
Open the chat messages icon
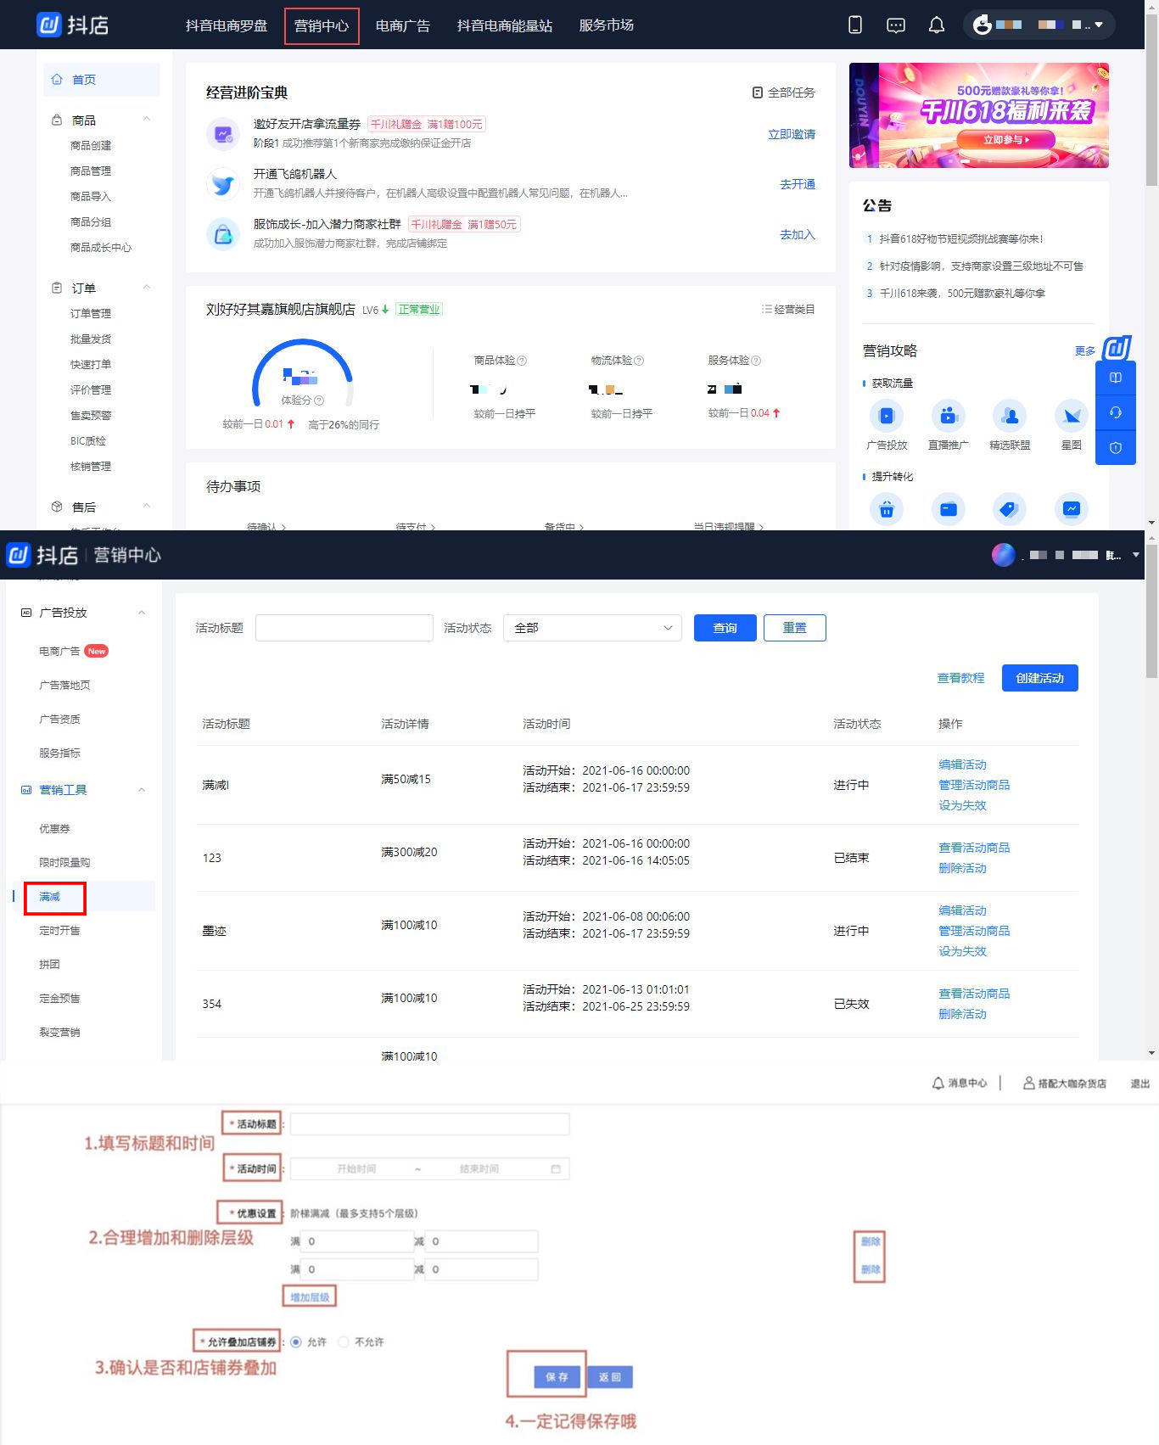[x=895, y=25]
